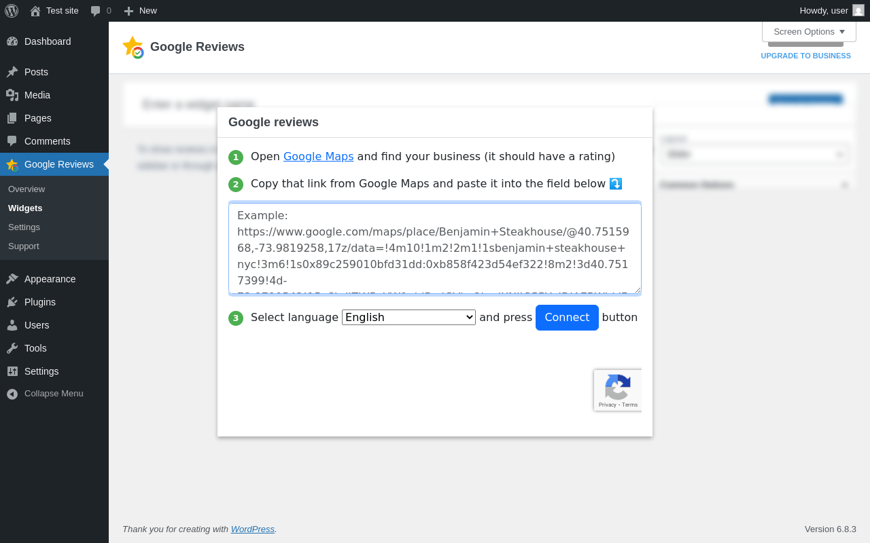Click the user avatar in admin bar

coord(858,10)
